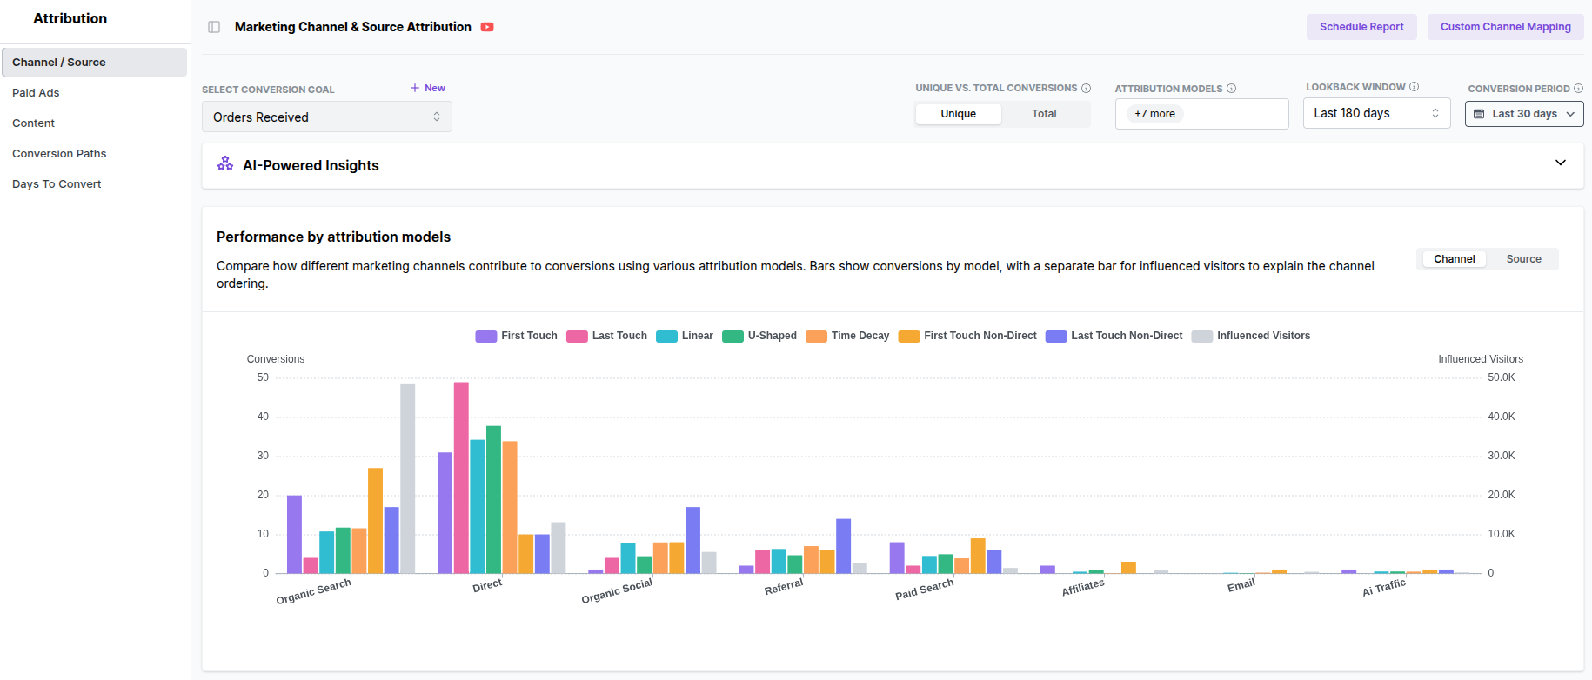Screen dimensions: 1592x680
Task: Click info icon beside Lookback Window
Action: (1414, 87)
